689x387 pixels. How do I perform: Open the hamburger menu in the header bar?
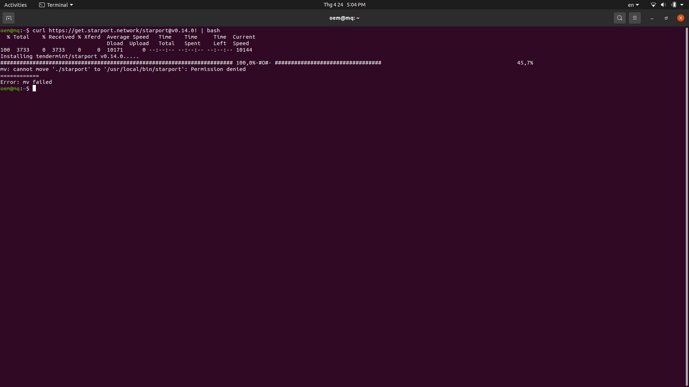[x=634, y=18]
